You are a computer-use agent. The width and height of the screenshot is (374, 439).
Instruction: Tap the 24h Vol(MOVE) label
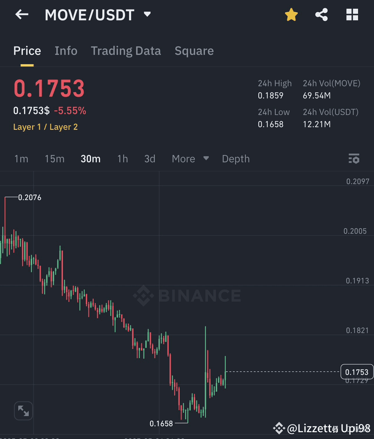click(x=331, y=83)
